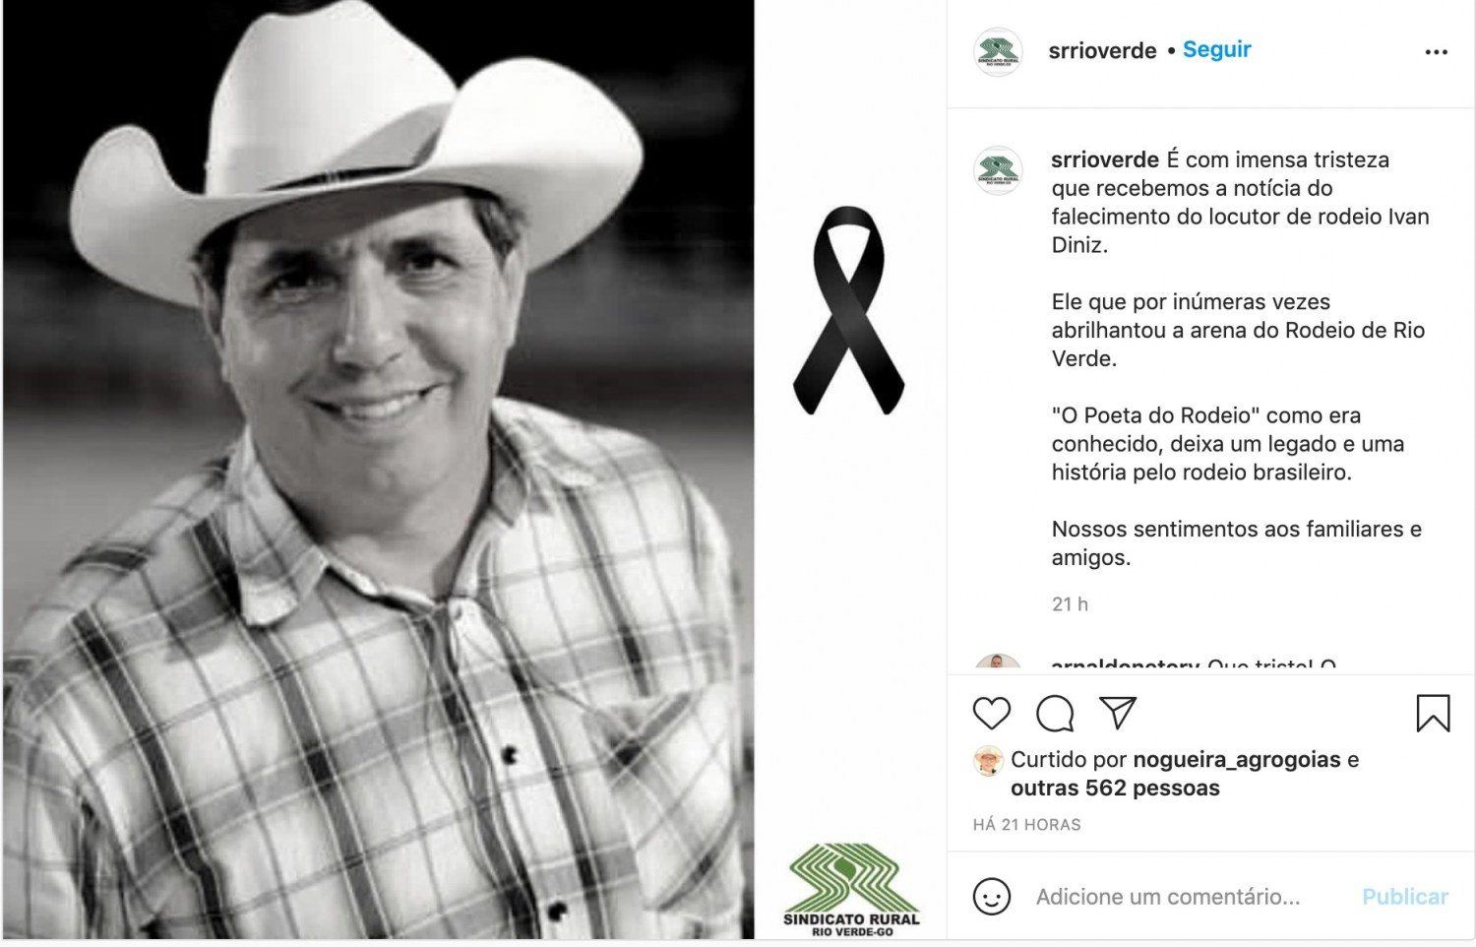Submit the comment with Publicar
1476x947 pixels.
coord(1404,897)
